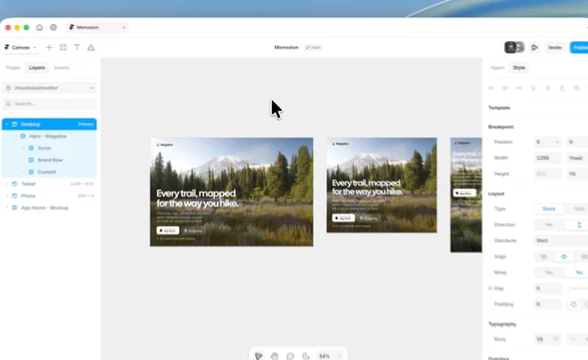Open the home icon in the title bar

click(x=40, y=28)
